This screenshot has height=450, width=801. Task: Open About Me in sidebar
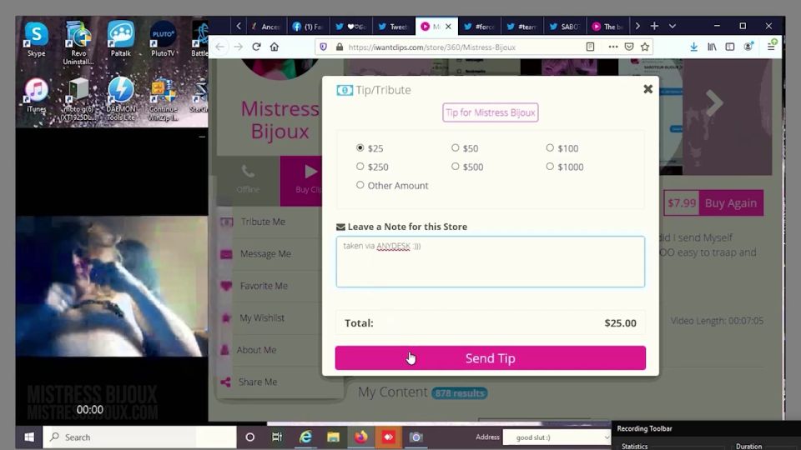[256, 350]
